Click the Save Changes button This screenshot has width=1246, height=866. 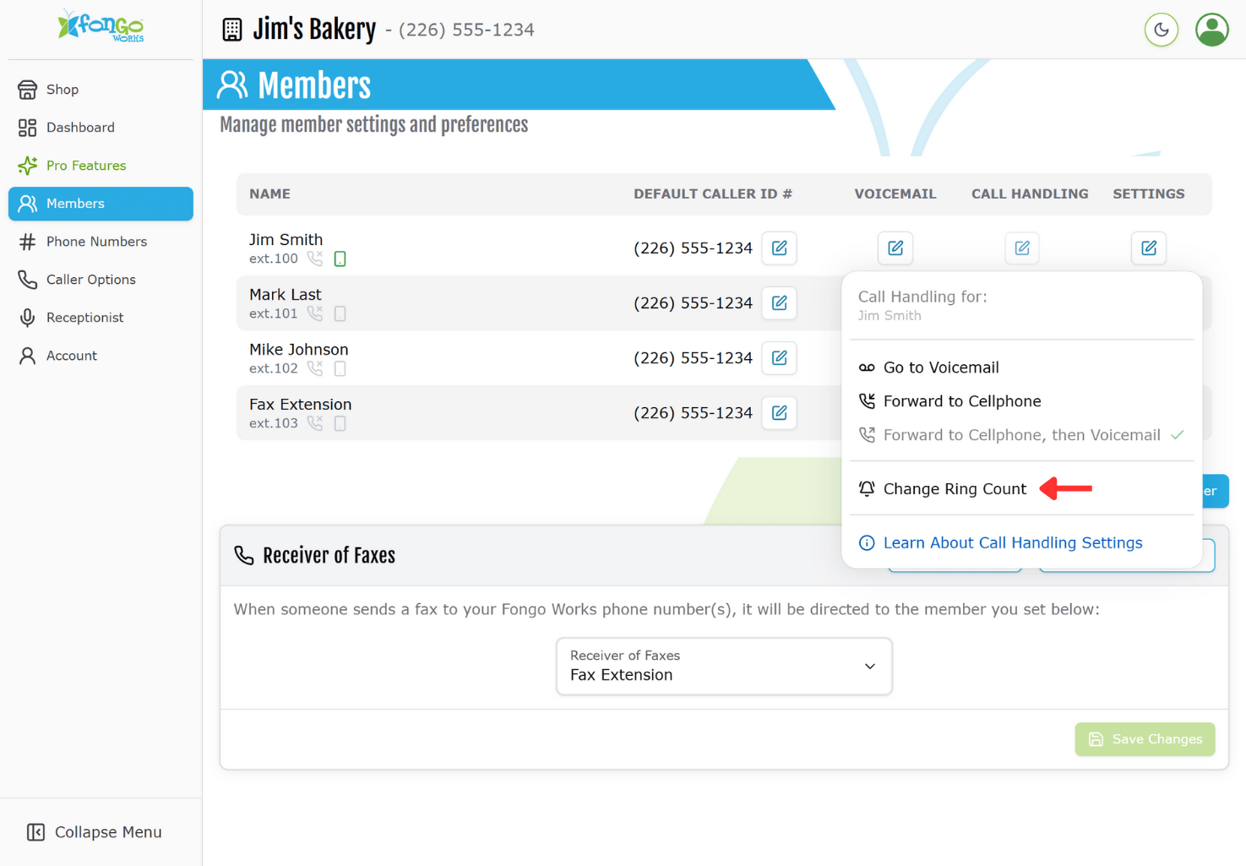[x=1145, y=739]
